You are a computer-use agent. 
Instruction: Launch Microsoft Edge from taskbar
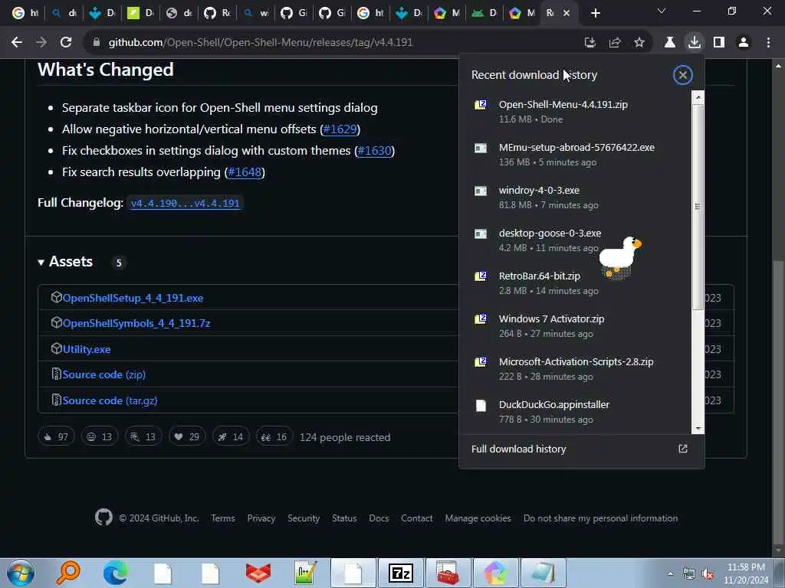pyautogui.click(x=115, y=573)
